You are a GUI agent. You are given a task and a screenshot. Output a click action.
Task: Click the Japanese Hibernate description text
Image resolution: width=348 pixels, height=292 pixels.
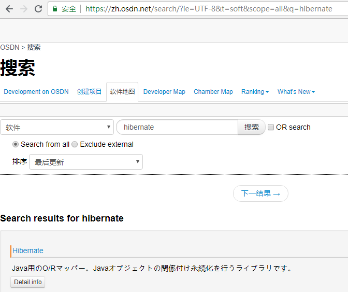coord(152,268)
